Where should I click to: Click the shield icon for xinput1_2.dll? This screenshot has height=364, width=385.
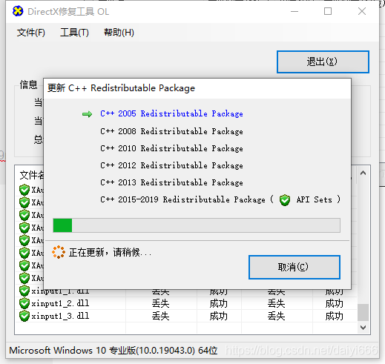pos(24,303)
